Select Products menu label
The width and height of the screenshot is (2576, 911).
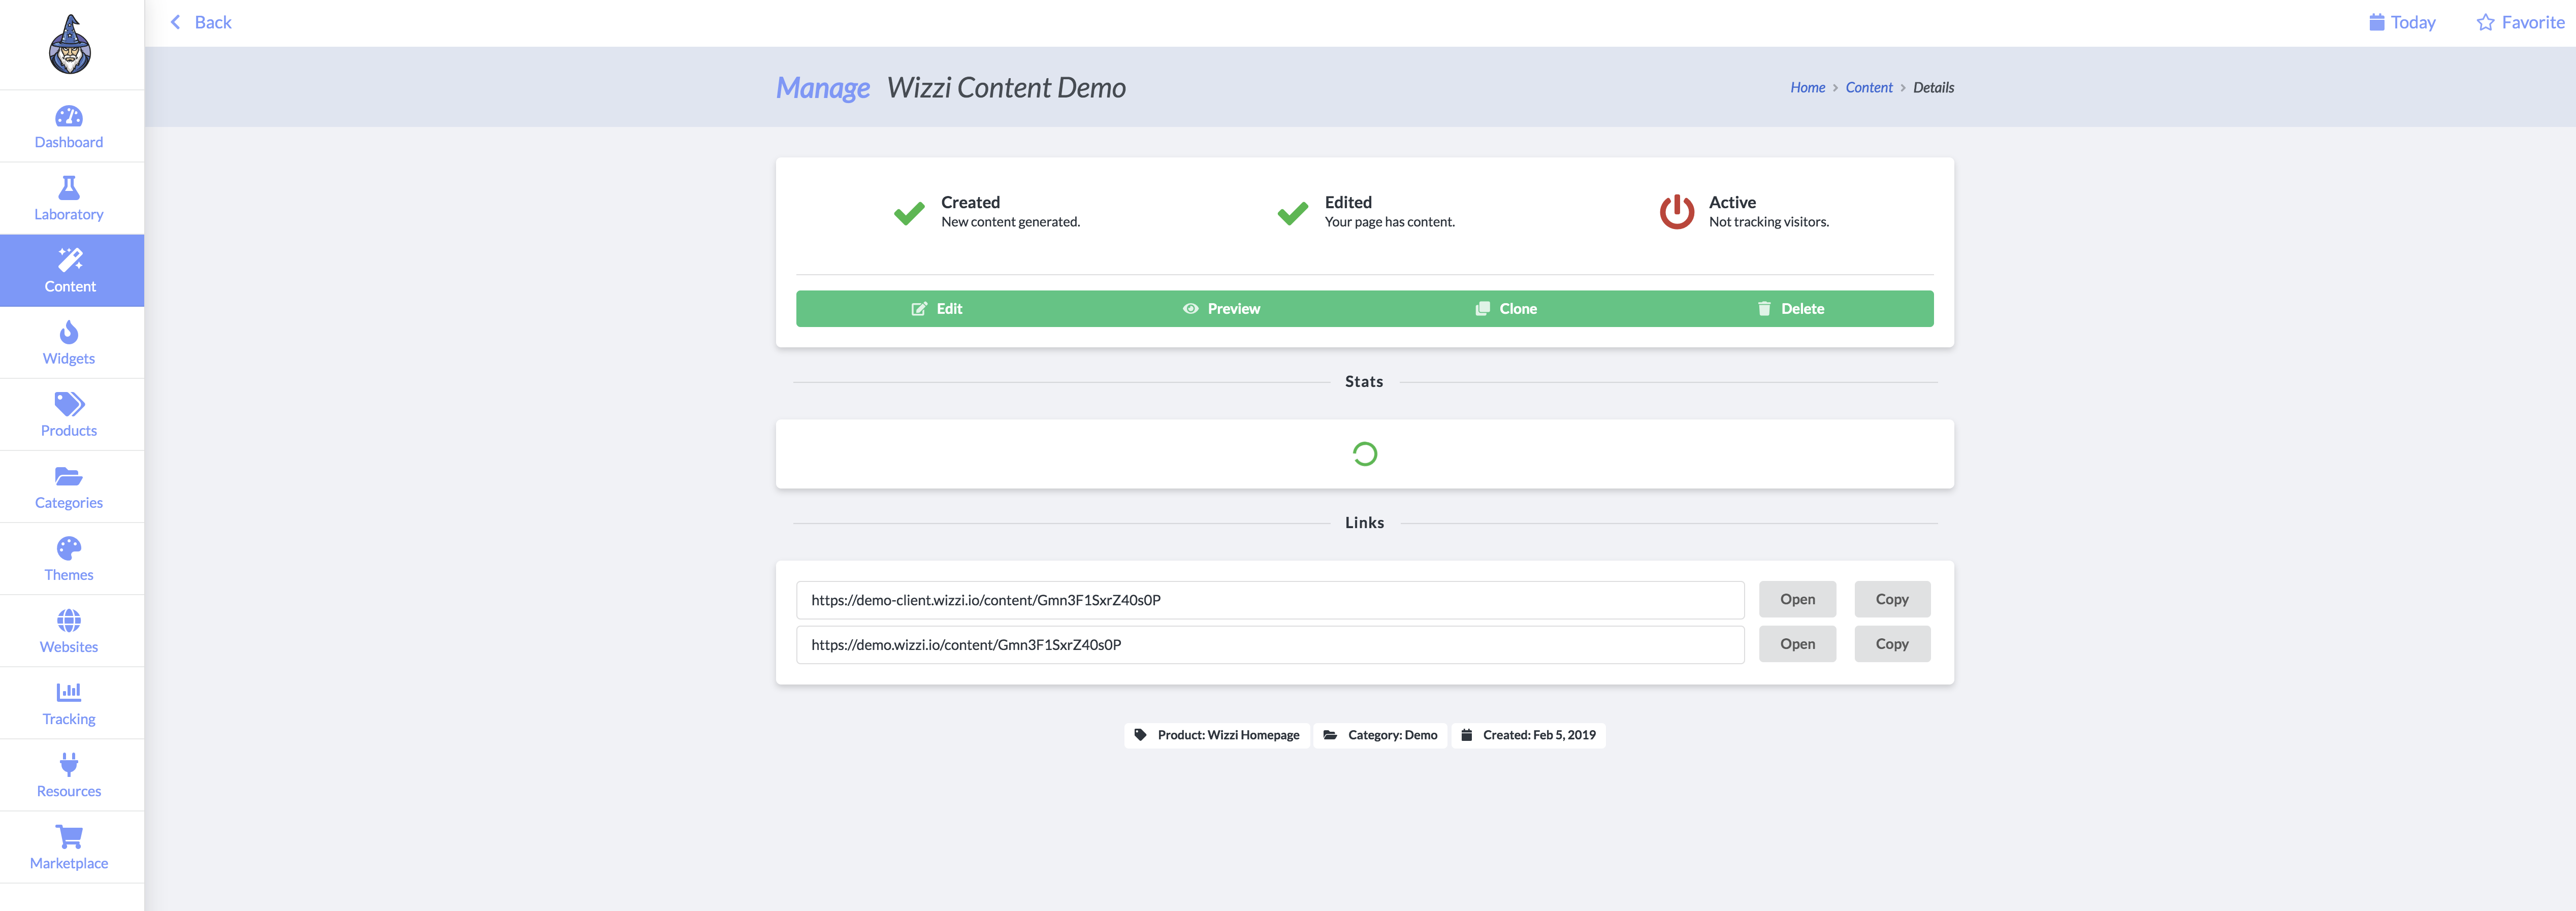tap(69, 431)
